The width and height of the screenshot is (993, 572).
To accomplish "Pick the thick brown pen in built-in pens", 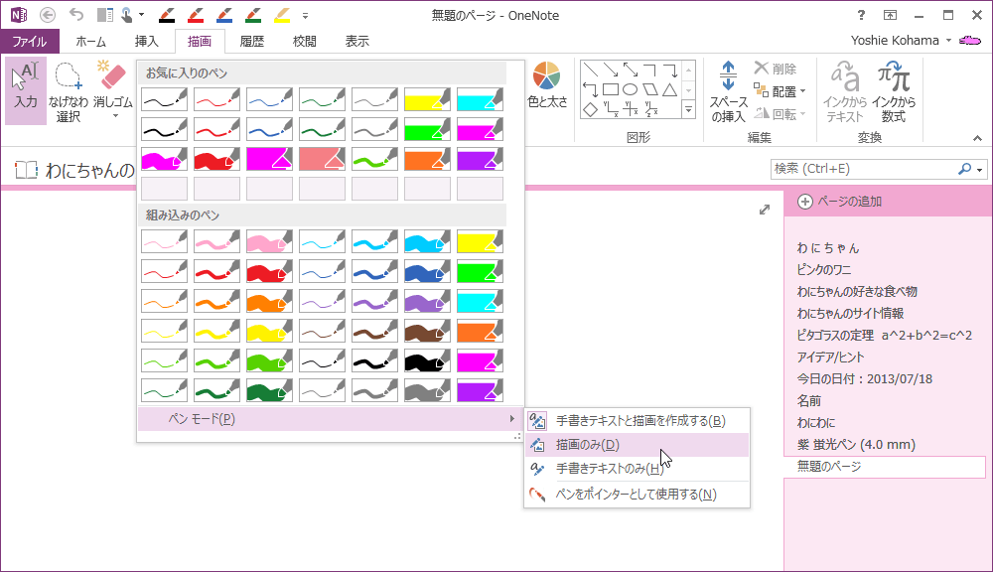I will [427, 331].
